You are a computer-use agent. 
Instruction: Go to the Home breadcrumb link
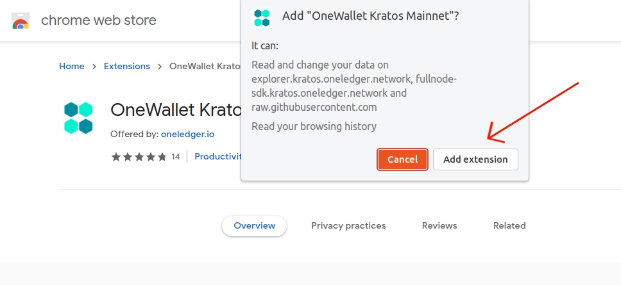tap(72, 66)
